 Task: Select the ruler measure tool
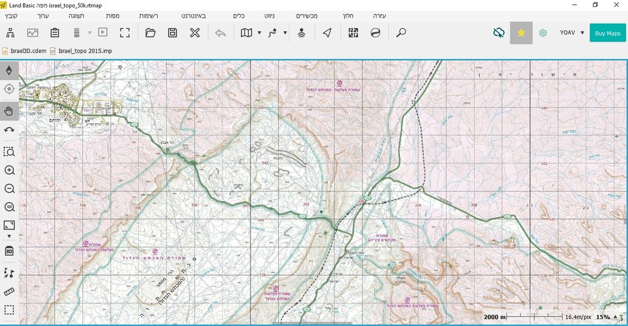coord(9,292)
